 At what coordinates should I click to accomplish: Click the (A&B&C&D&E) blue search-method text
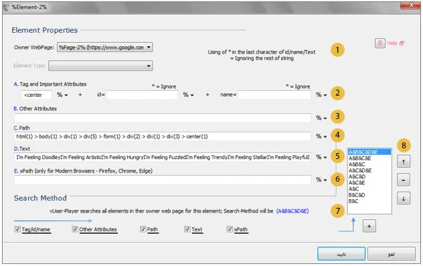click(x=292, y=211)
